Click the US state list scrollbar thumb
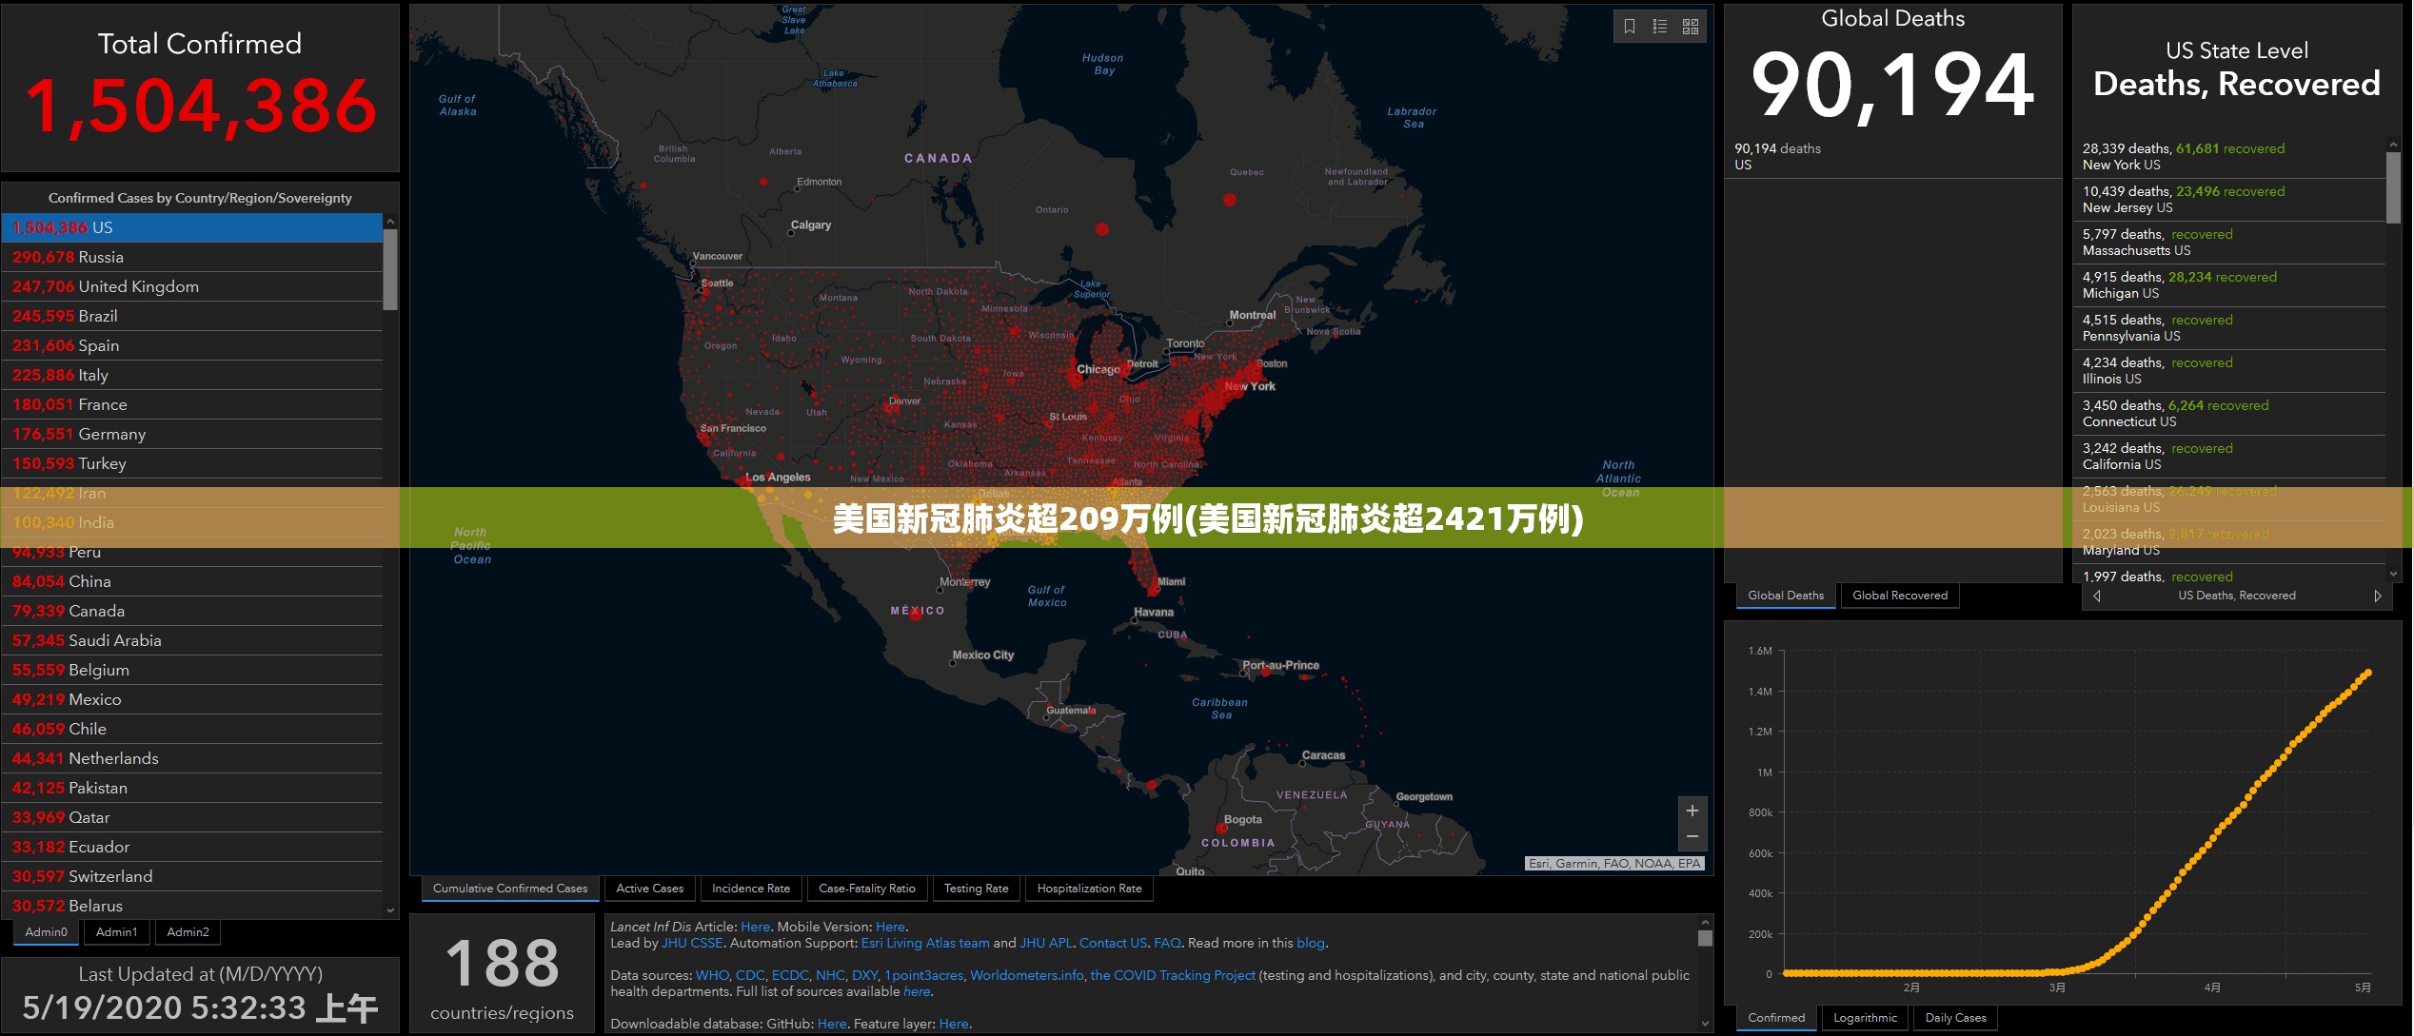The height and width of the screenshot is (1036, 2414). point(2393,187)
